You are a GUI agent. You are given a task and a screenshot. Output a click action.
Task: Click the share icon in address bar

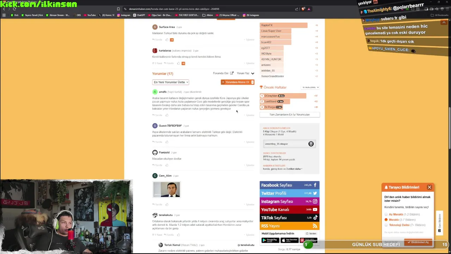click(x=297, y=9)
